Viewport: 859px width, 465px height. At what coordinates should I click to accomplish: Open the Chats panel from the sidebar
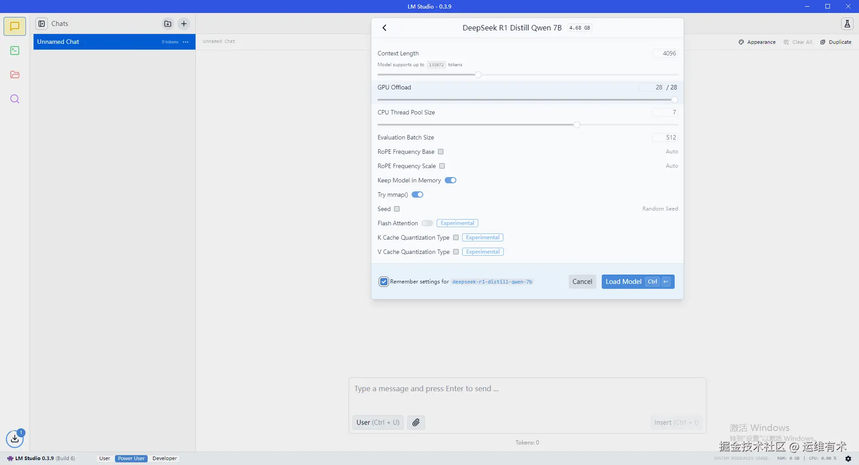[15, 26]
